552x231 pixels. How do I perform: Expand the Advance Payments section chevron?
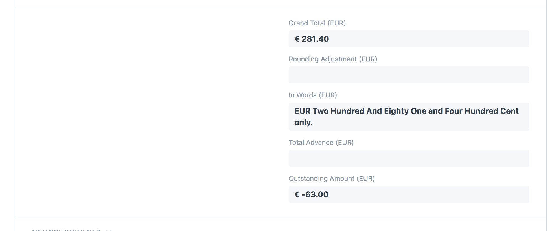[109, 230]
